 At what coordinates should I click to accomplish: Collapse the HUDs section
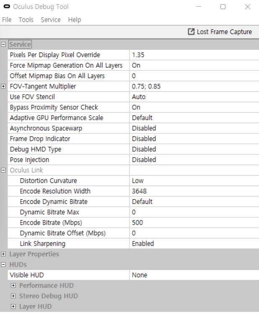pos(4,265)
